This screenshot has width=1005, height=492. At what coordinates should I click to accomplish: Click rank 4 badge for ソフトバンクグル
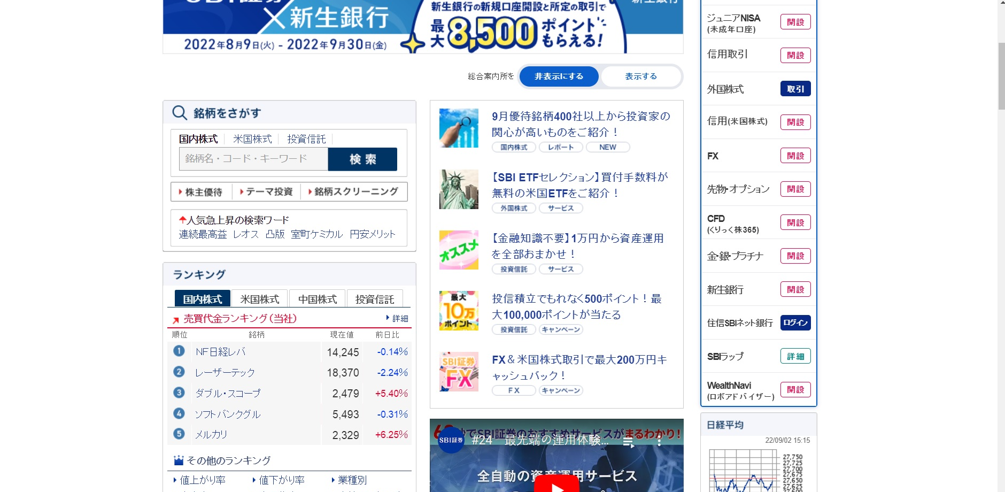coord(179,413)
